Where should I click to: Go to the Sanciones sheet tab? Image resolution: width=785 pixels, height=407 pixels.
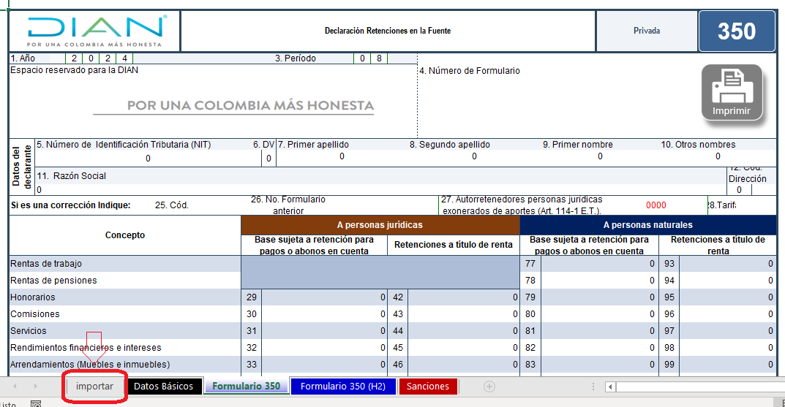[428, 386]
